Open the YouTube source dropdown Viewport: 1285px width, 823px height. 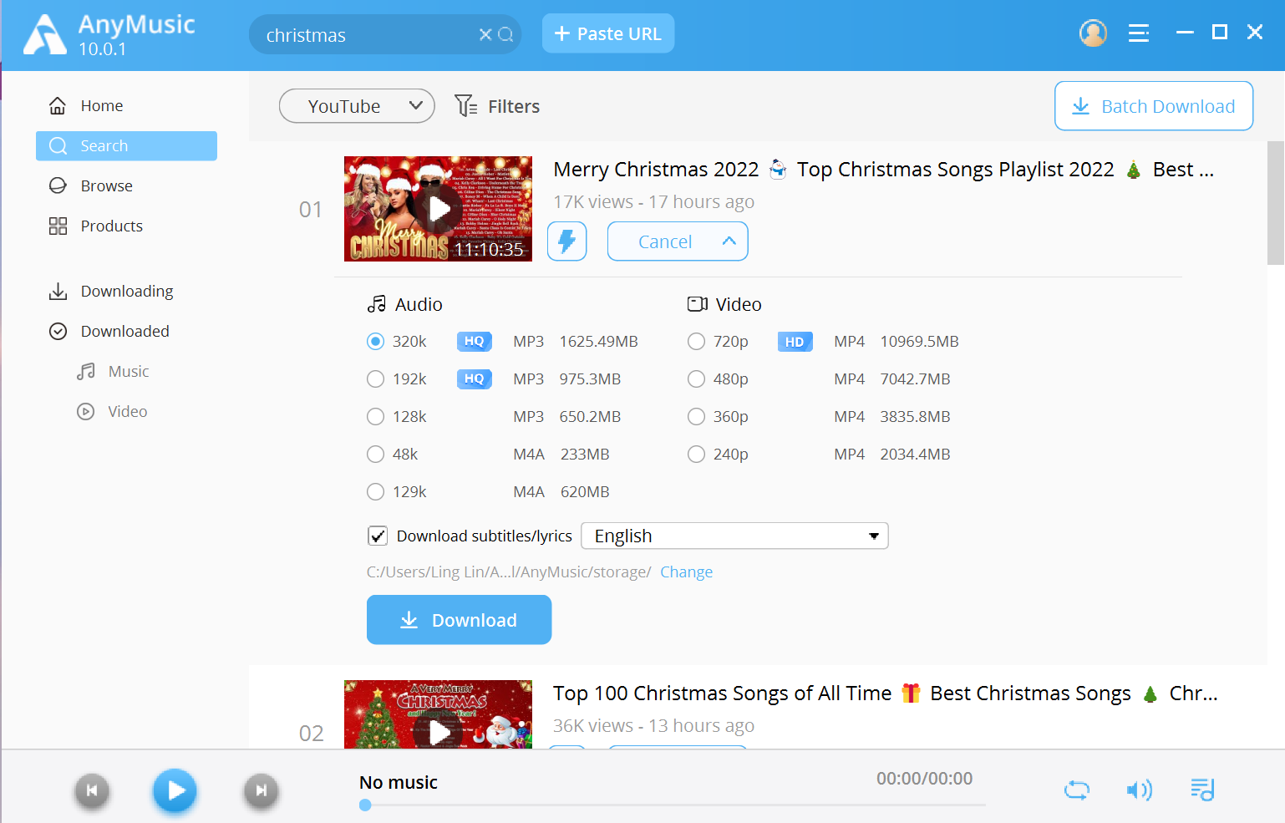[357, 106]
